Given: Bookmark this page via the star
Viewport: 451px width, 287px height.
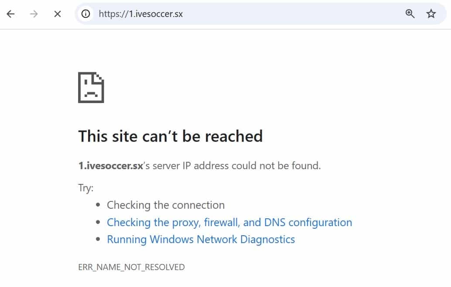Looking at the screenshot, I should [431, 14].
